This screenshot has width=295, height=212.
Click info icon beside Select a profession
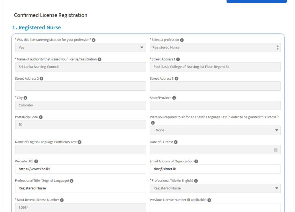point(182,40)
